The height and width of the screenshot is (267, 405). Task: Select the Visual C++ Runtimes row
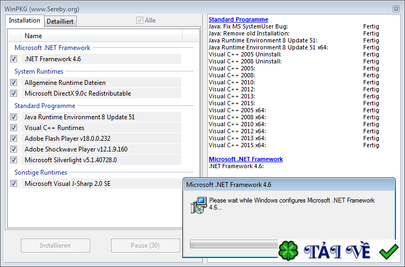(x=101, y=128)
